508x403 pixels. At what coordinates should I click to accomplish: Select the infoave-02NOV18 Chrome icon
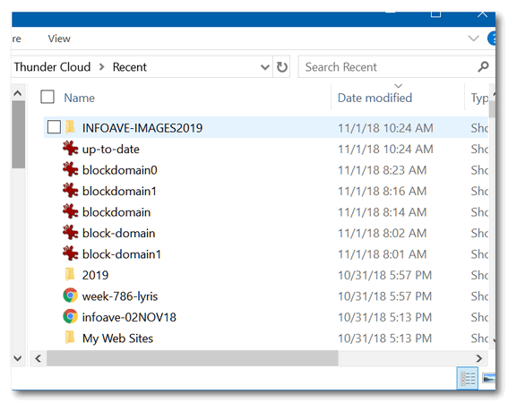pos(70,316)
